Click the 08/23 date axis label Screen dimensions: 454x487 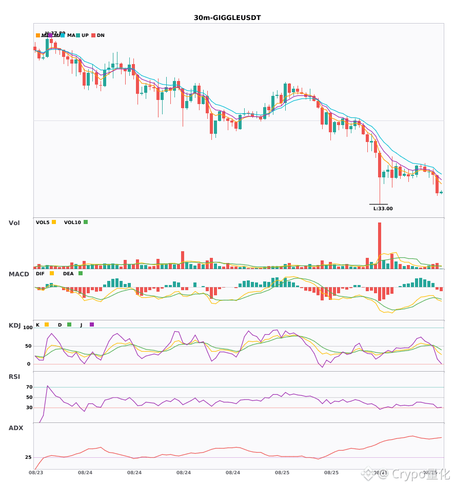(36, 473)
